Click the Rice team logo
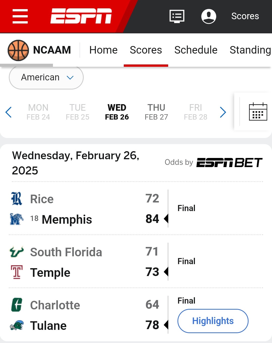The width and height of the screenshot is (272, 343). [17, 199]
